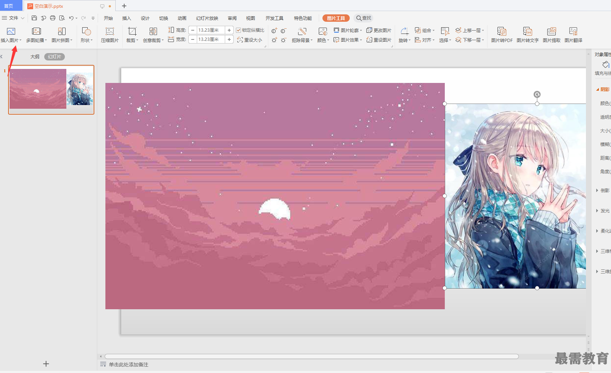Open the File (文件) menu
The width and height of the screenshot is (611, 373).
click(x=13, y=18)
